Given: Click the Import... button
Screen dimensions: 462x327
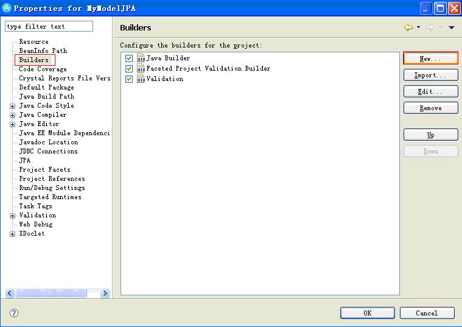Looking at the screenshot, I should (x=430, y=75).
